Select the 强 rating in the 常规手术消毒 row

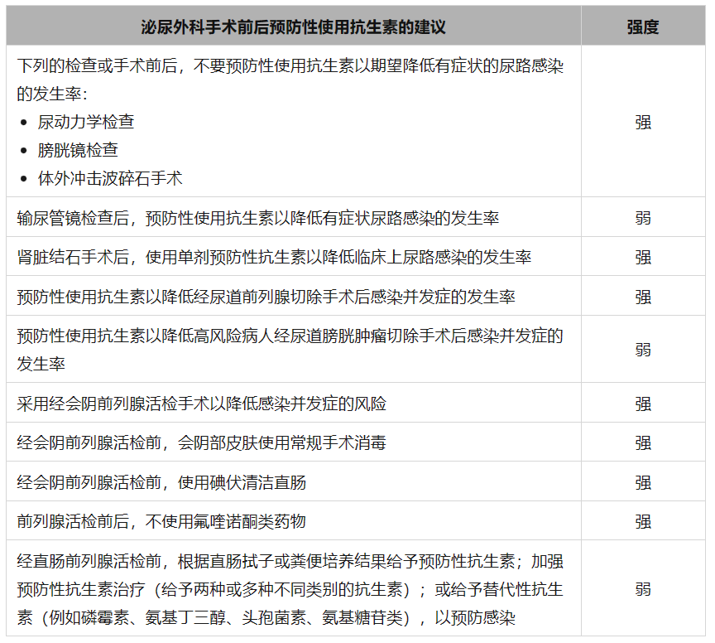643,442
